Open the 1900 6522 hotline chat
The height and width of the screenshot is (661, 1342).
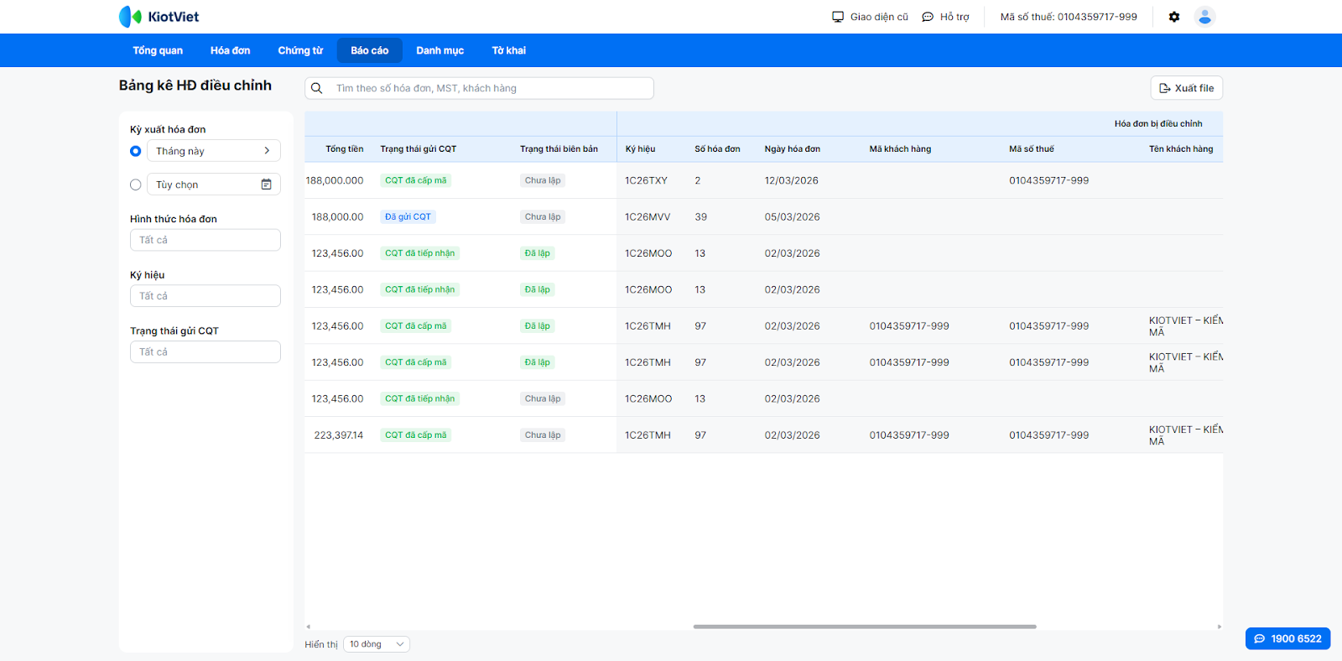[x=1287, y=638]
